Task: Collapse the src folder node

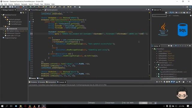Action: click(4, 17)
